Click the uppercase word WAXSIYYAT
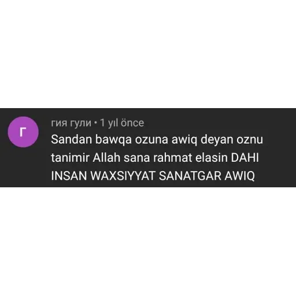The width and height of the screenshot is (296, 296). click(x=123, y=176)
